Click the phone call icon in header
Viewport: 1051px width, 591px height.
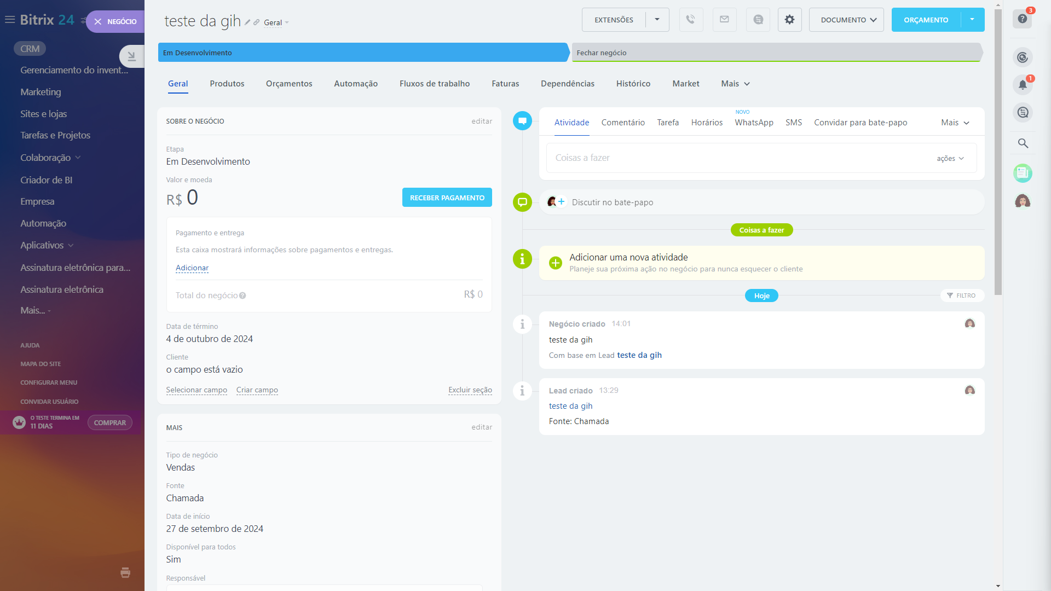691,20
